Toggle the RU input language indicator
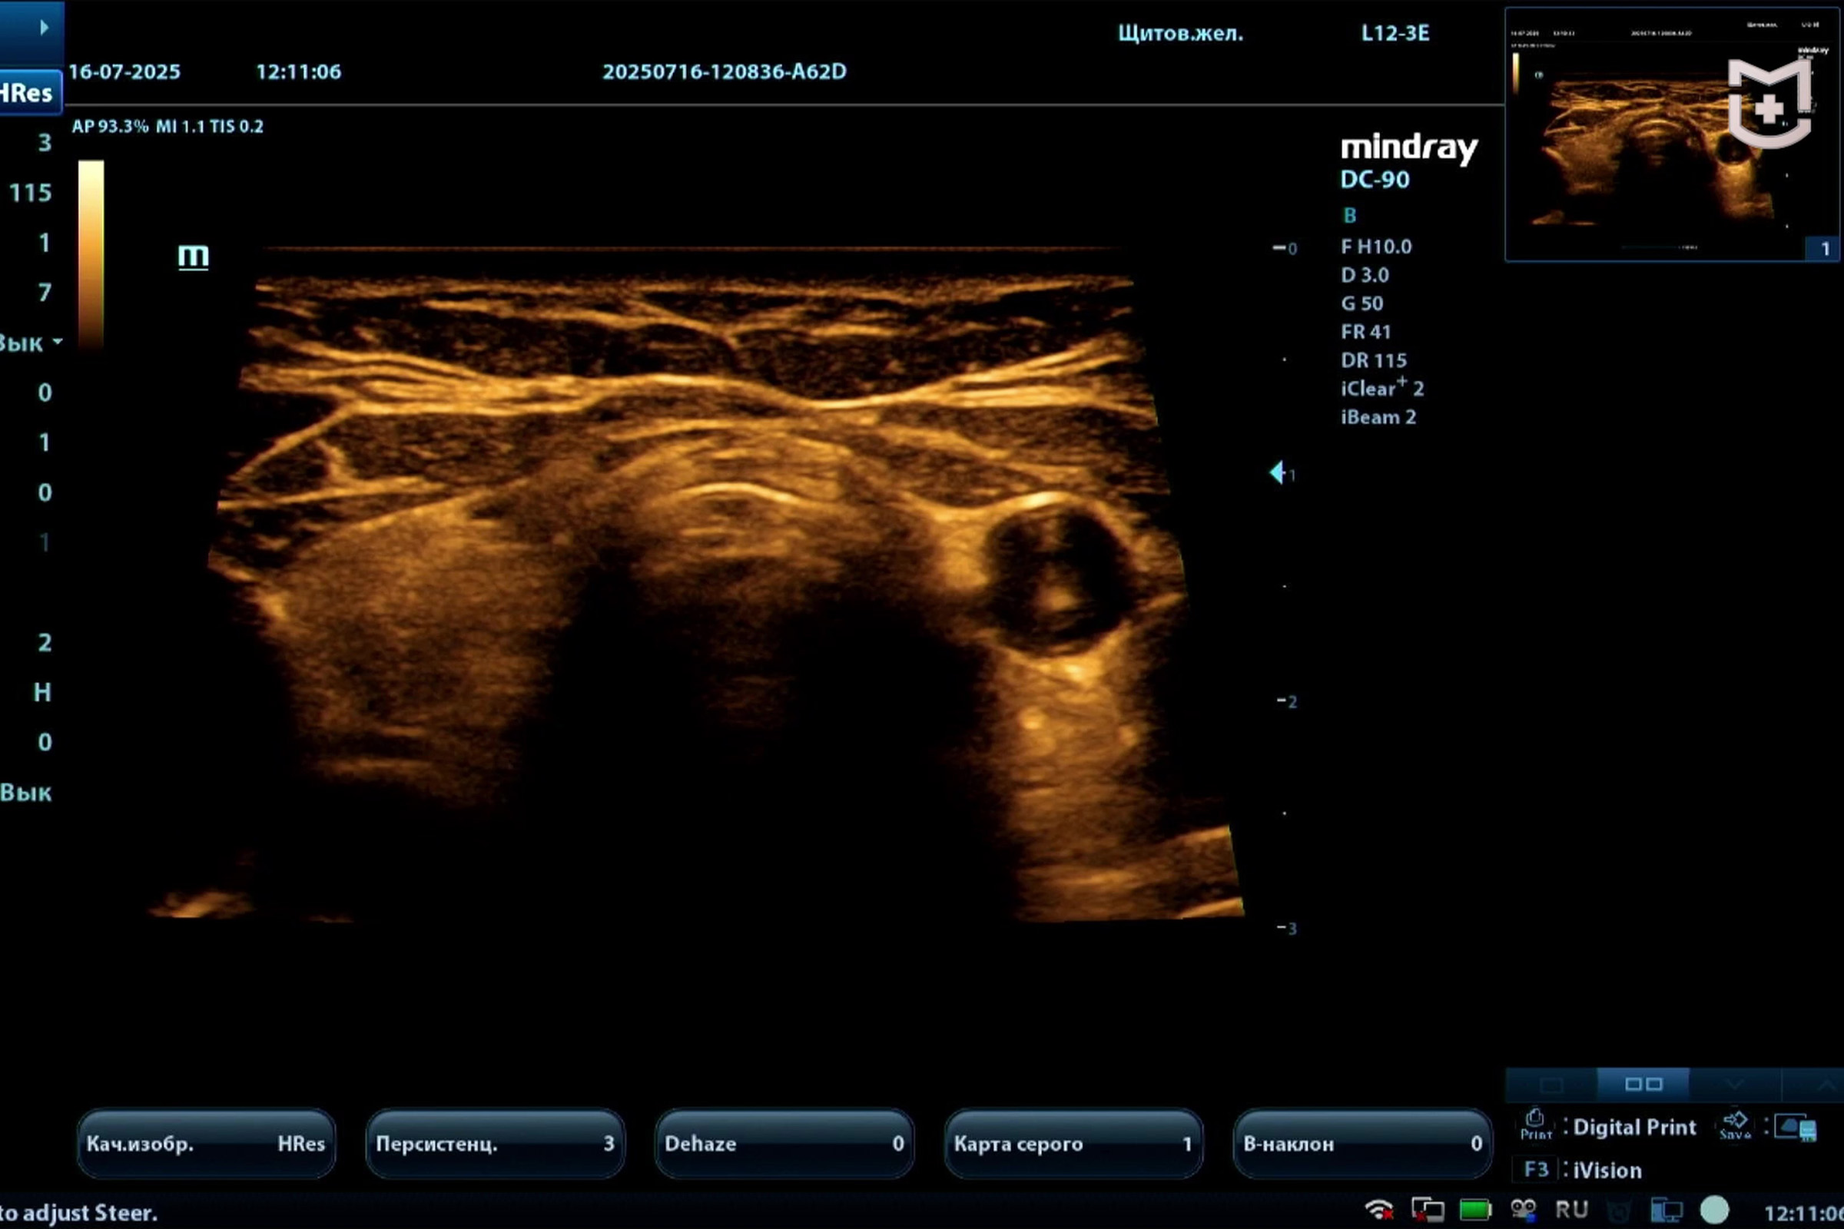The image size is (1844, 1229). click(x=1571, y=1209)
